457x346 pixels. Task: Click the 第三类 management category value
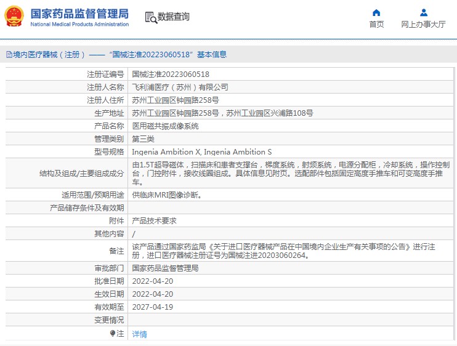point(143,139)
